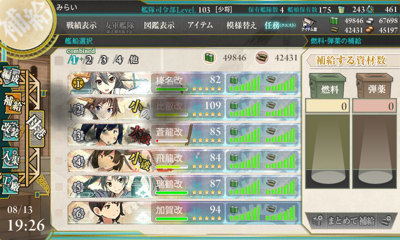Open the アイテム屋 item shop icon
Image resolution: width=400 pixels, height=240 pixels.
(x=309, y=24)
